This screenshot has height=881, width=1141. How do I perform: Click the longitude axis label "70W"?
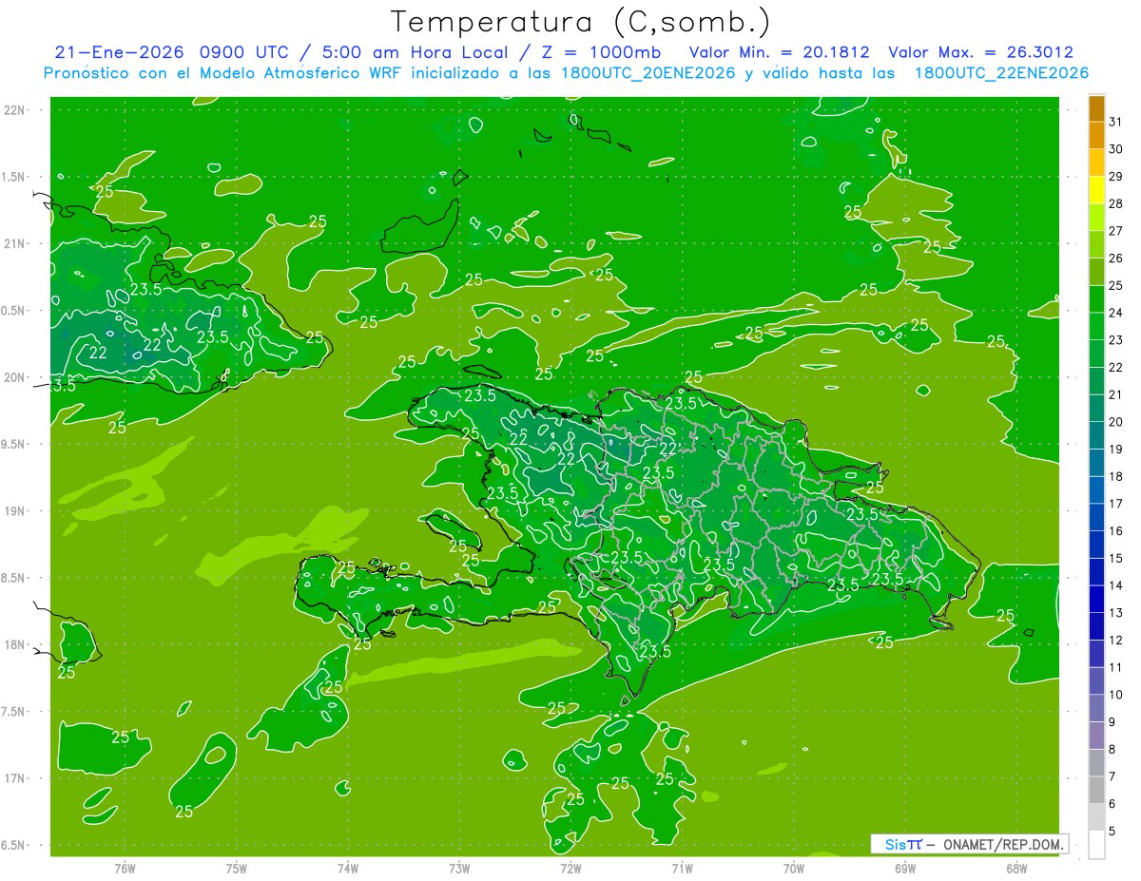794,869
